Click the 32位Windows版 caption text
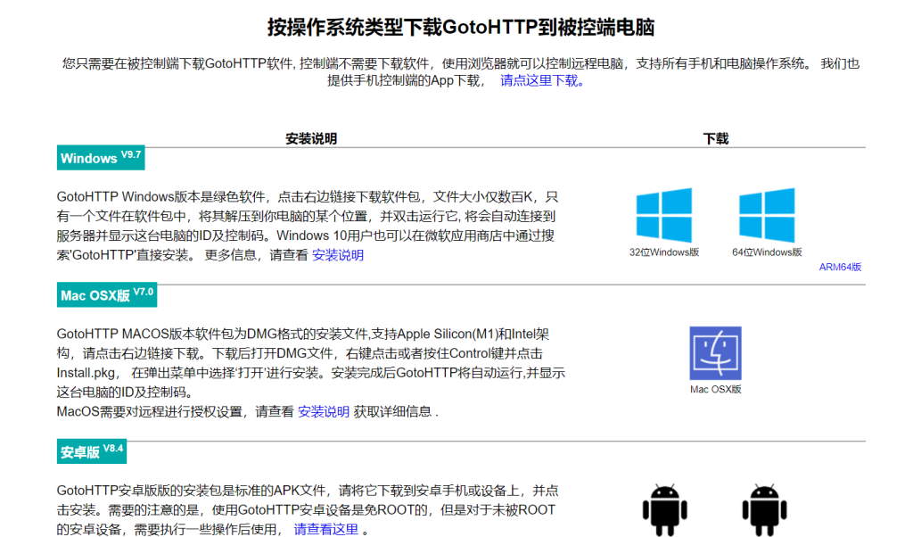This screenshot has width=913, height=537. click(663, 252)
